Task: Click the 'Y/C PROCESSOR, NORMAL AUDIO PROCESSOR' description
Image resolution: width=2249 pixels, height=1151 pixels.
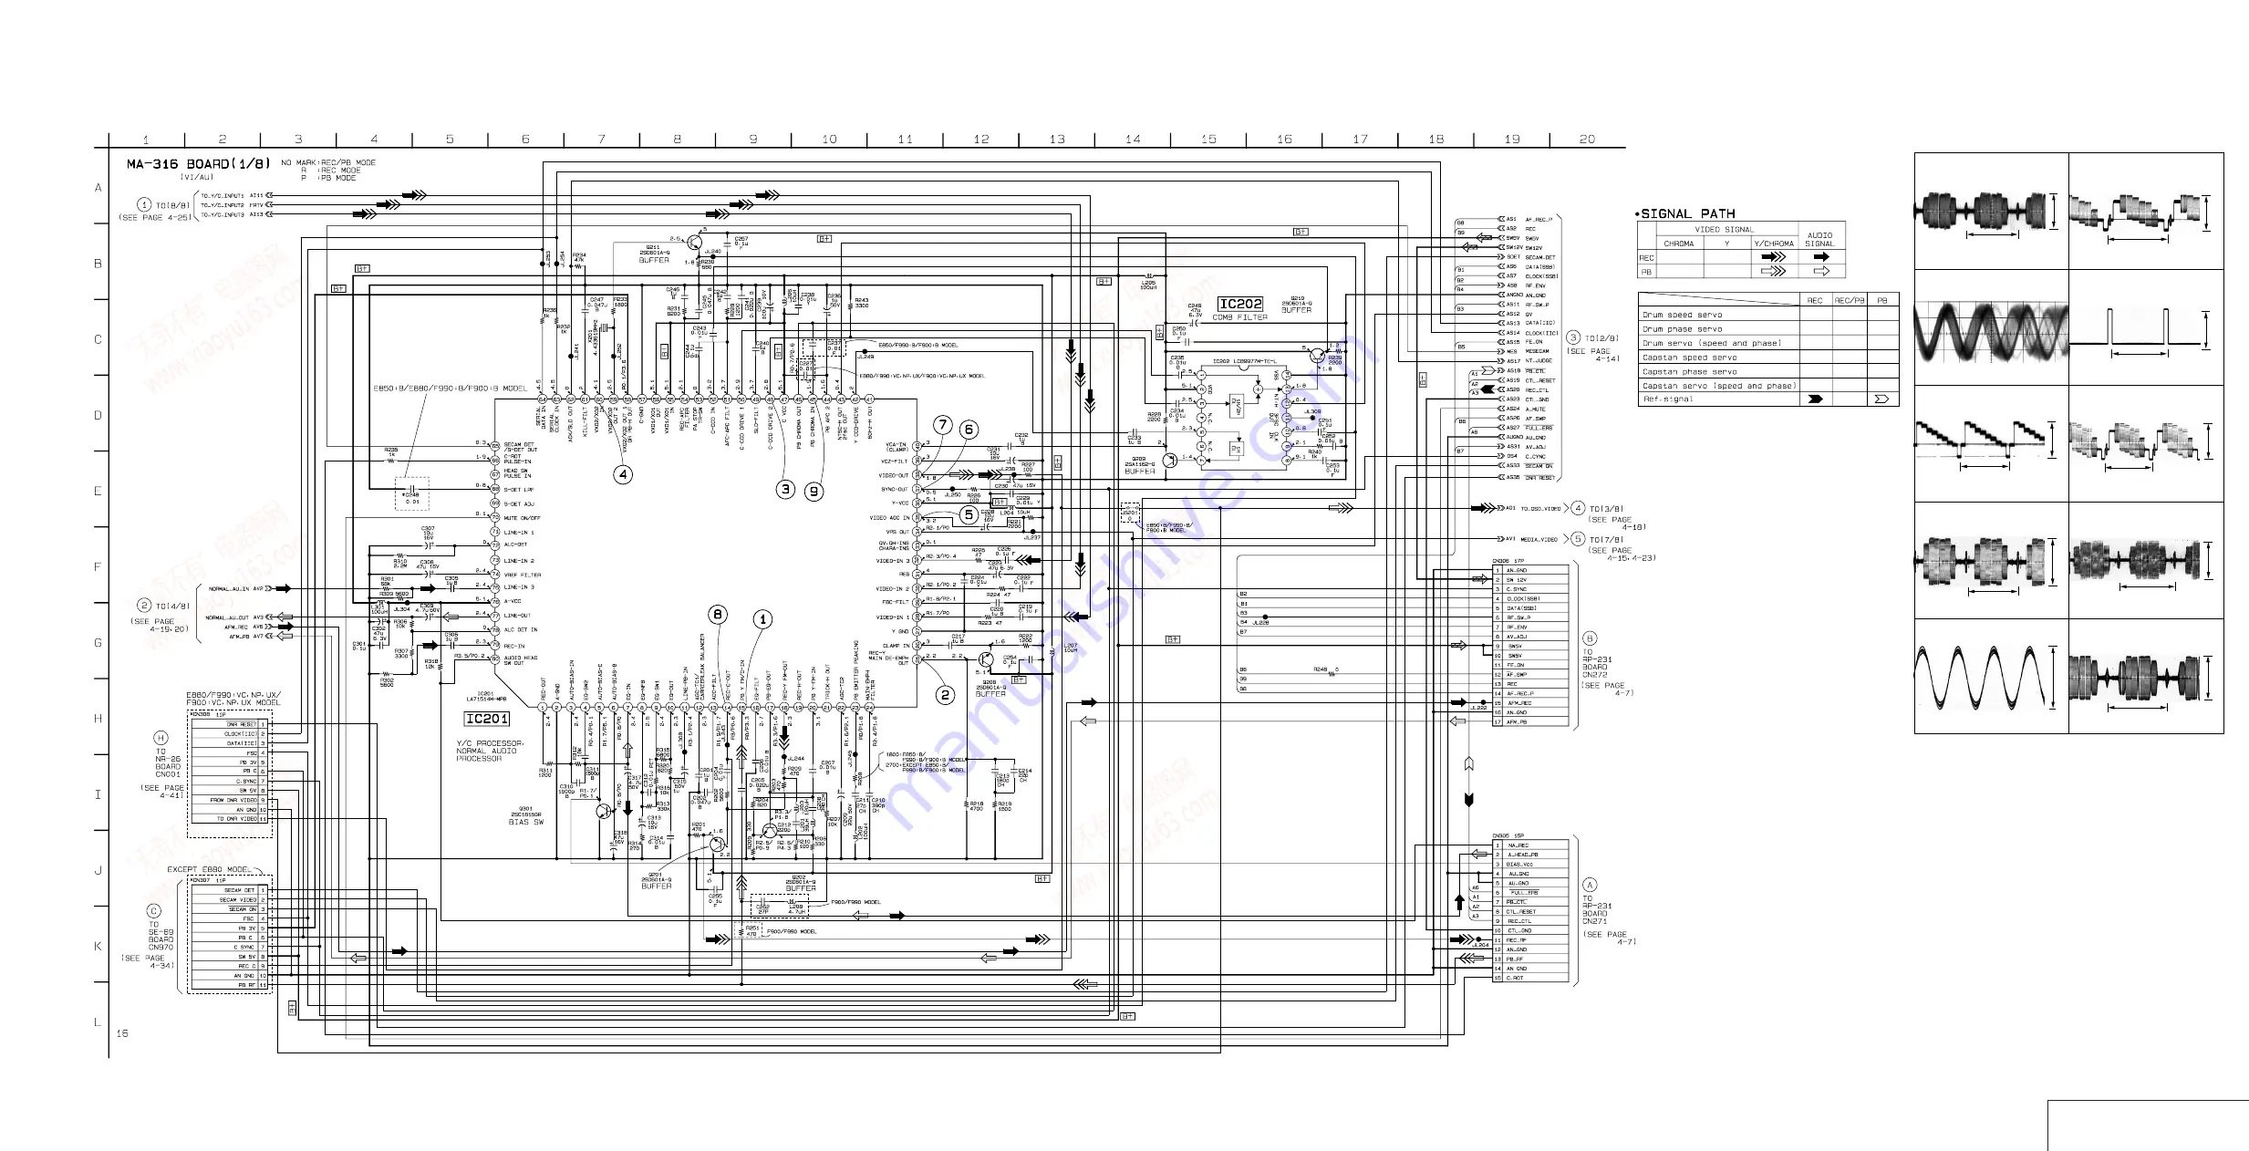Action: pos(490,751)
